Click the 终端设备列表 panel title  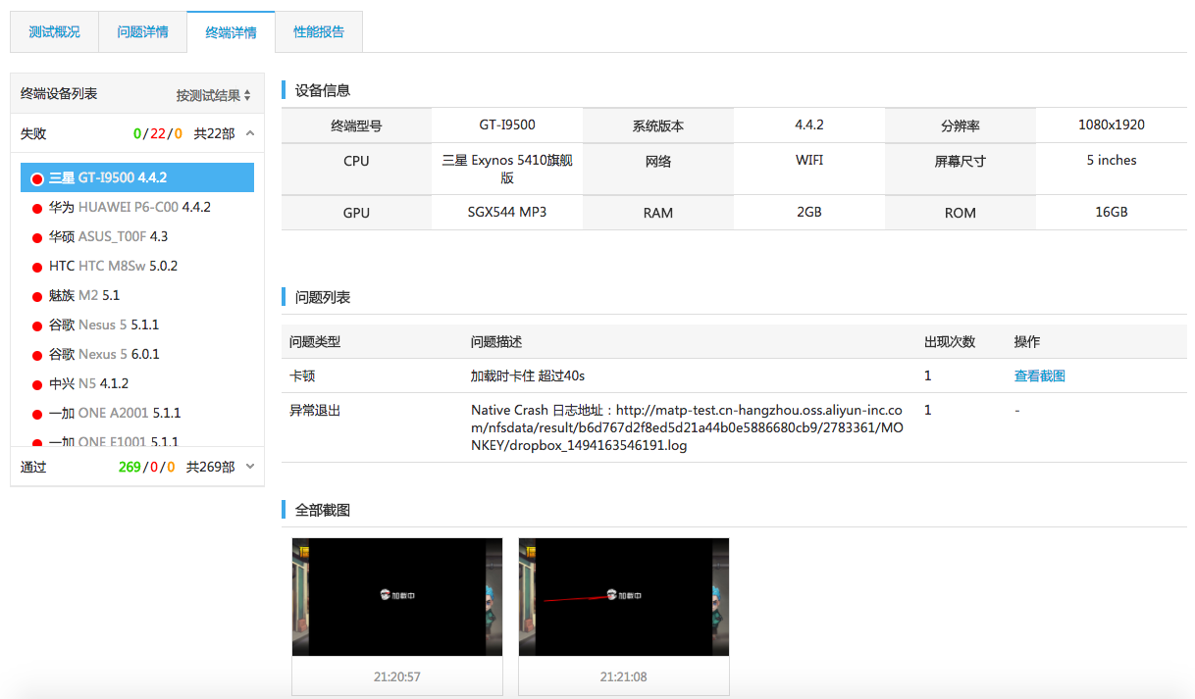coord(59,93)
